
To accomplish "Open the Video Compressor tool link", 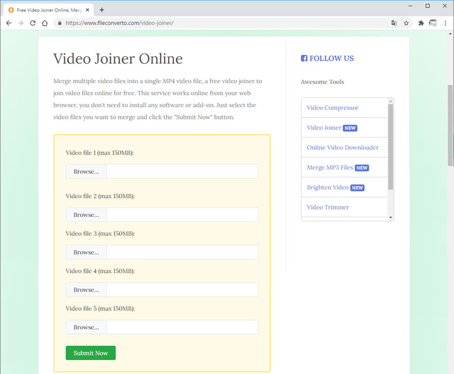I will (x=332, y=108).
